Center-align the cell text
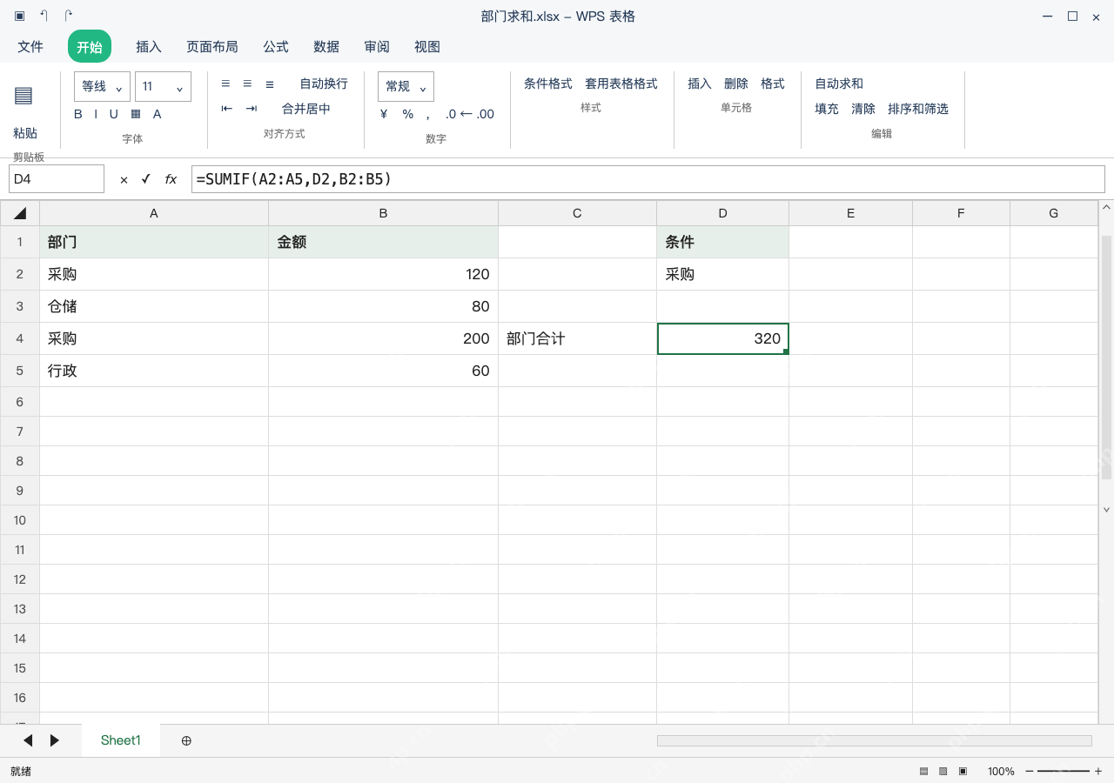 [247, 84]
